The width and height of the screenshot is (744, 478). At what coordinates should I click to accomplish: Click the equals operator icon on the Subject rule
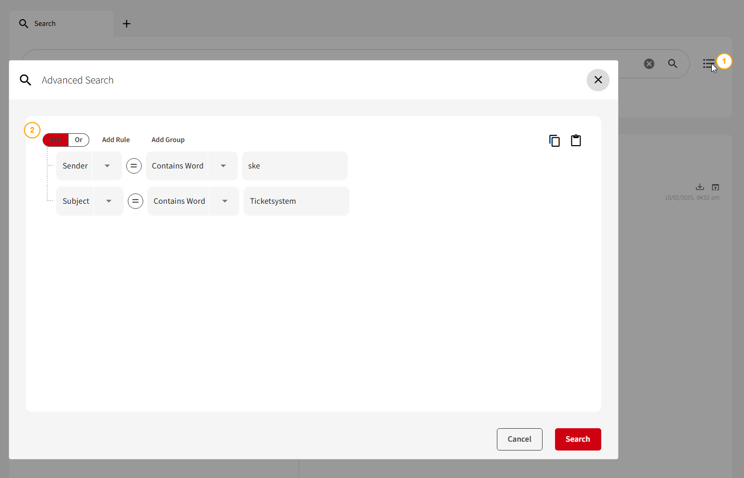click(136, 201)
